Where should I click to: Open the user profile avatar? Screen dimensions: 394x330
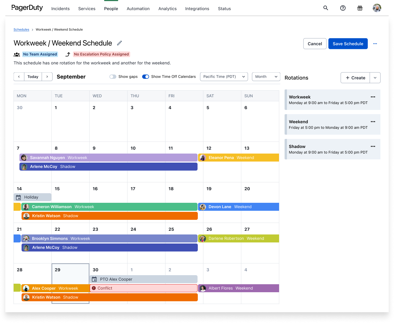coord(377,8)
